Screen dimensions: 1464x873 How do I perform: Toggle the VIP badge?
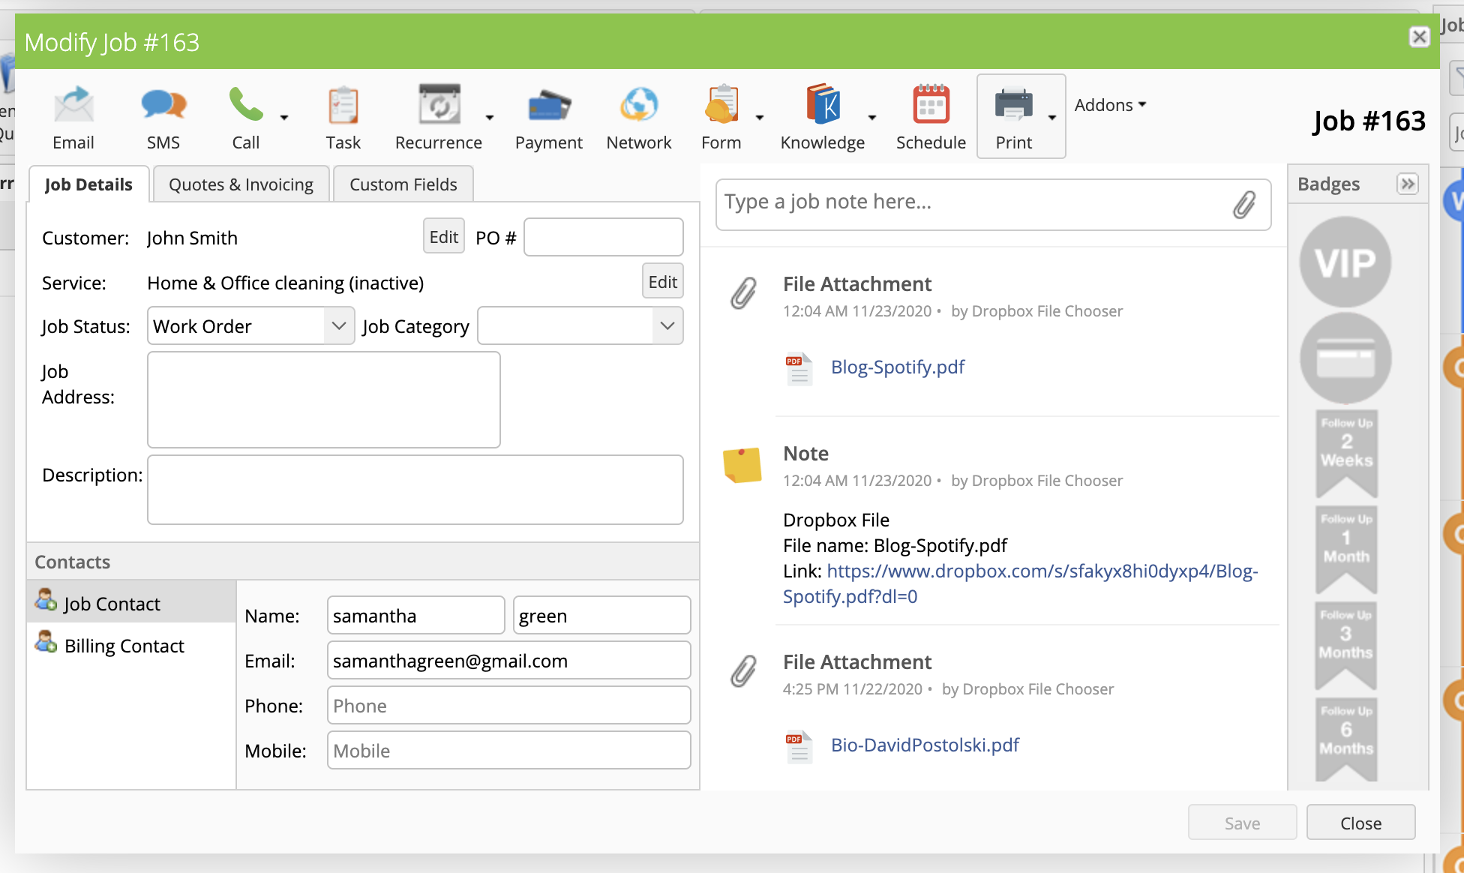[x=1345, y=262]
